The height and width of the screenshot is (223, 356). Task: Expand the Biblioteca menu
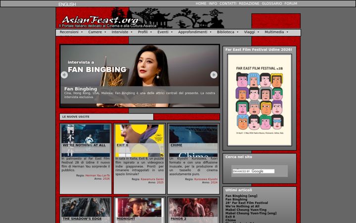tap(227, 32)
